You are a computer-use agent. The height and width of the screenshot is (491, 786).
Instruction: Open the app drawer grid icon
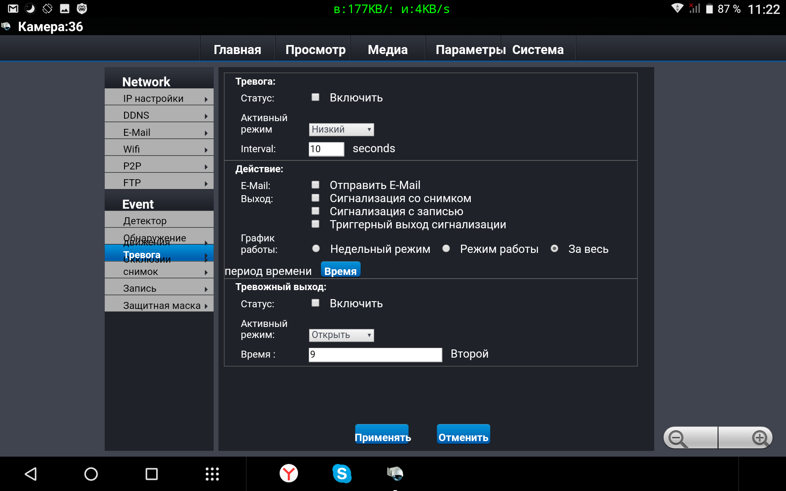click(x=212, y=474)
